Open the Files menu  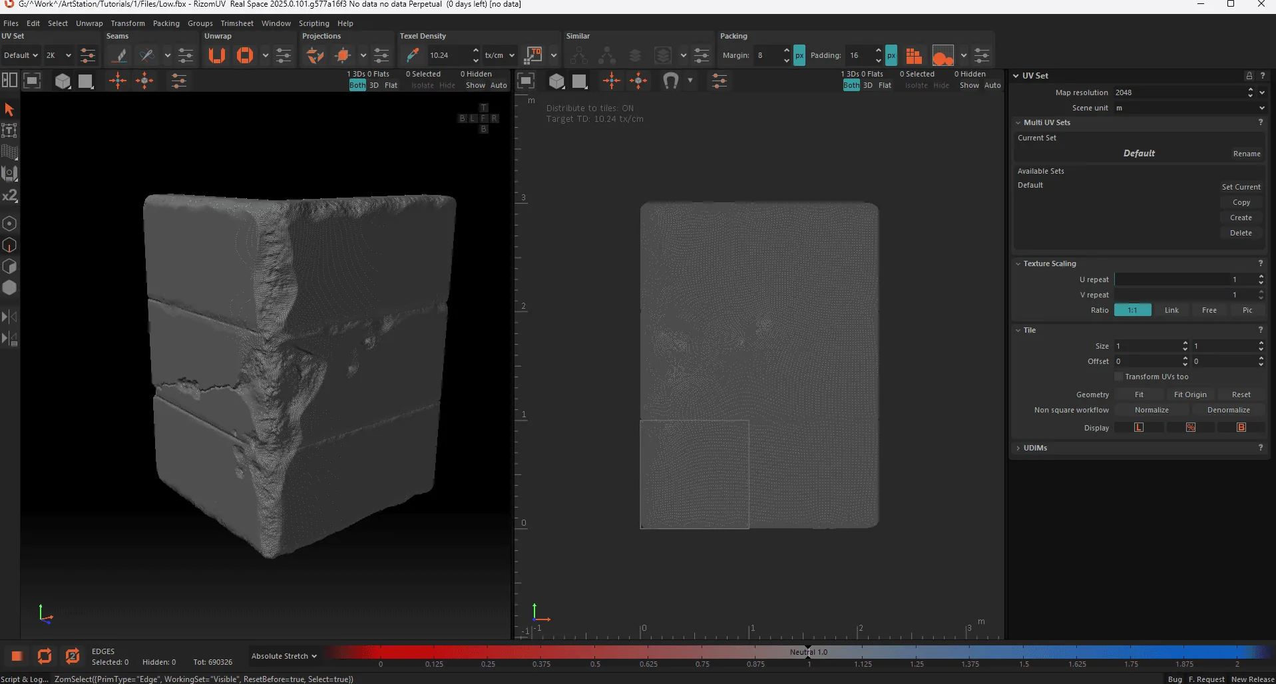pos(11,23)
